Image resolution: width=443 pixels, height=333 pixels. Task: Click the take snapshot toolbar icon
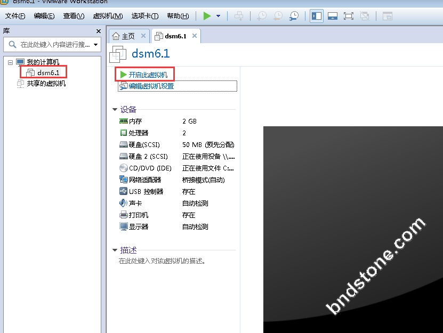262,16
